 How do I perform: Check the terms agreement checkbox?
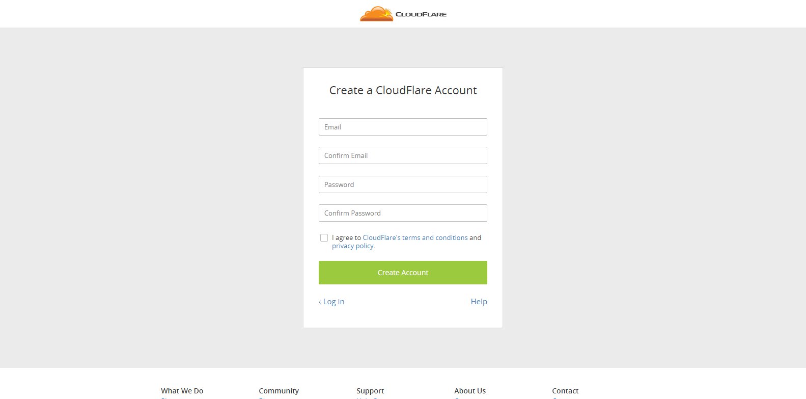click(x=324, y=237)
